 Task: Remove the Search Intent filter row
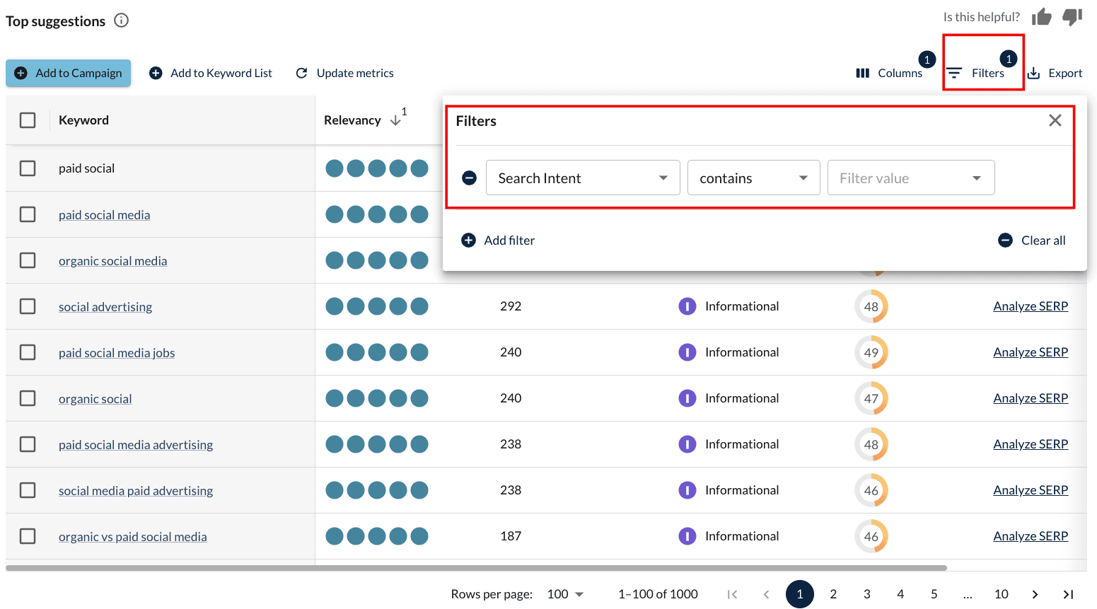[x=469, y=178]
